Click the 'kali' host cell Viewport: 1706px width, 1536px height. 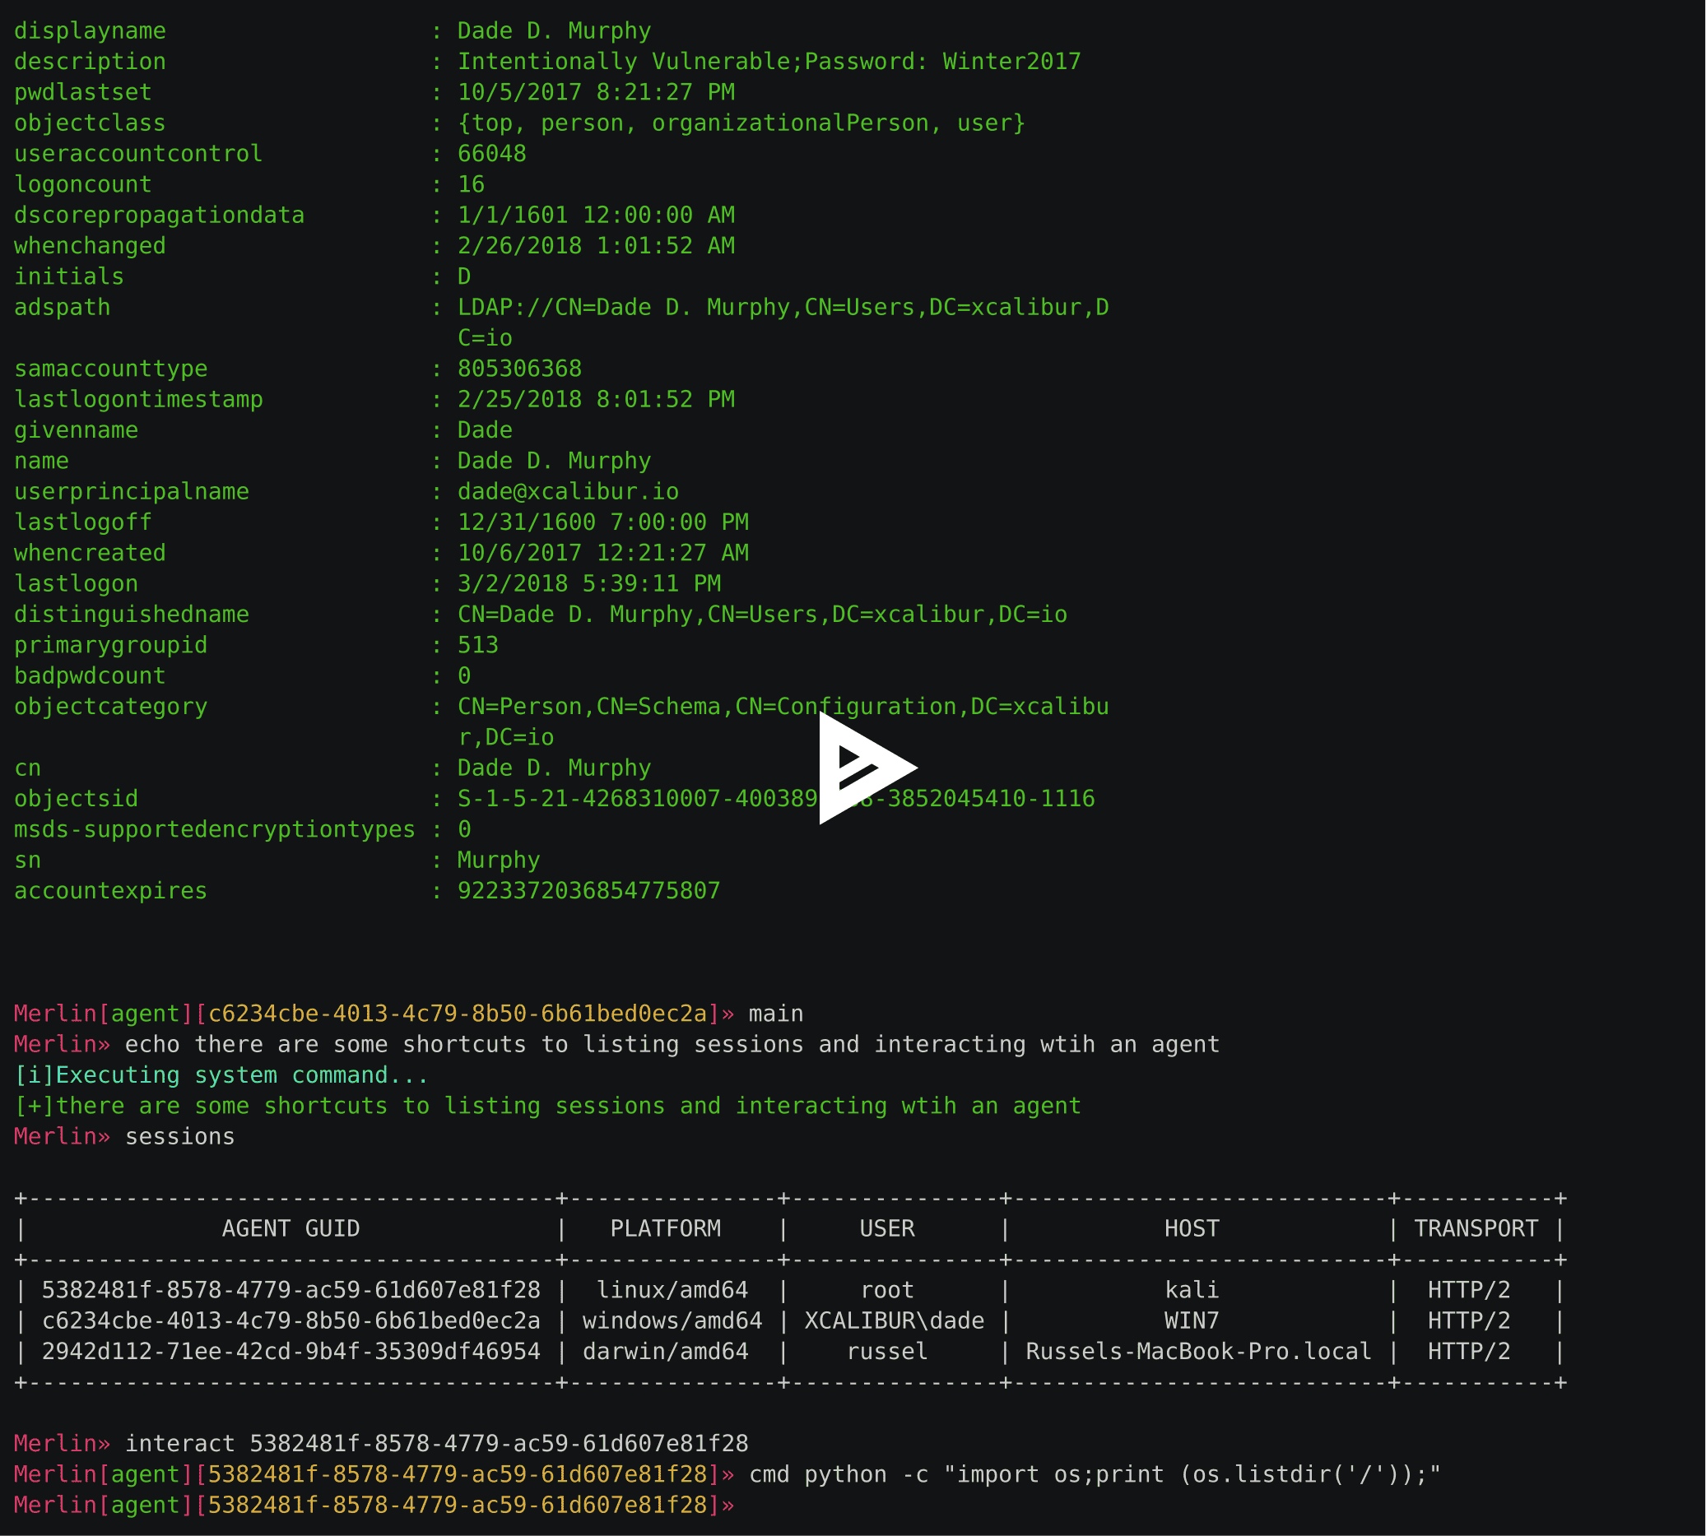[1192, 1290]
